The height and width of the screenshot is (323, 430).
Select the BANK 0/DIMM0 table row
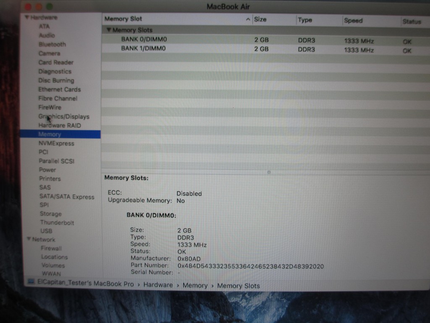(266, 40)
